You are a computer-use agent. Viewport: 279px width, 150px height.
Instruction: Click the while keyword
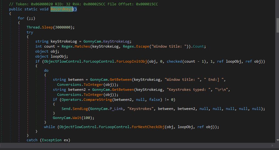49,127
